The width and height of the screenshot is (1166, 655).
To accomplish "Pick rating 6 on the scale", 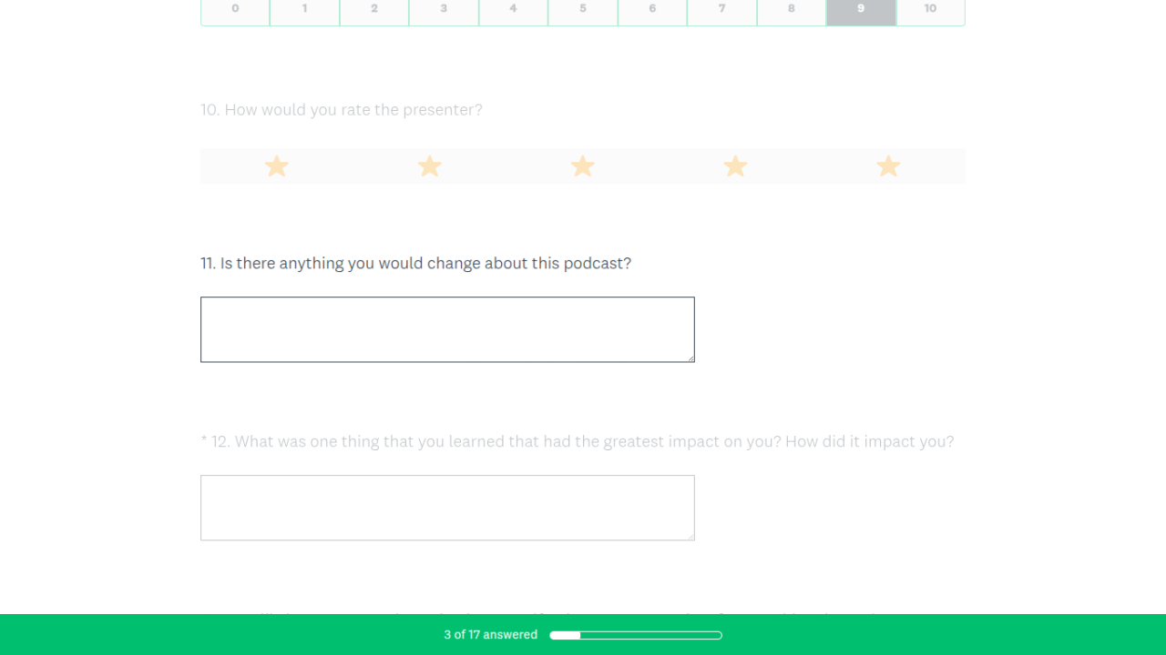I will (x=652, y=10).
